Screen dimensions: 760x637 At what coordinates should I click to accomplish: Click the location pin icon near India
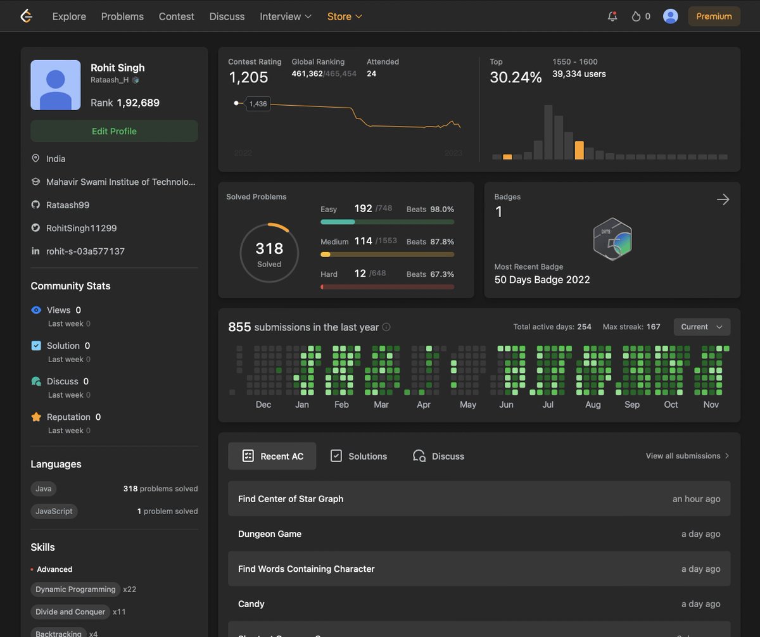click(35, 158)
